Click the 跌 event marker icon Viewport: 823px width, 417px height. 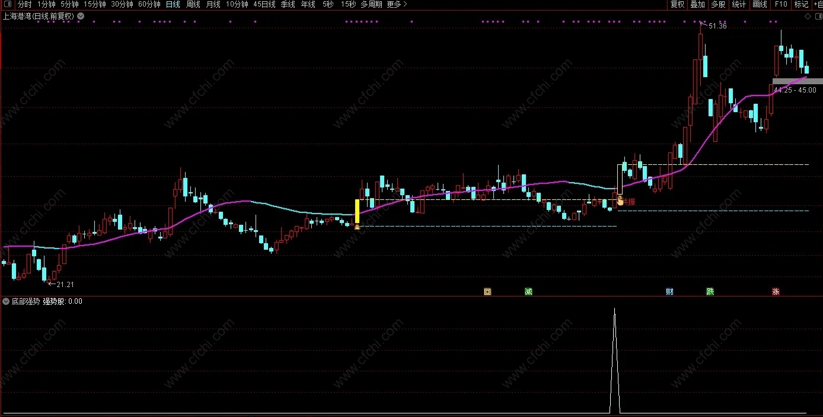click(710, 291)
